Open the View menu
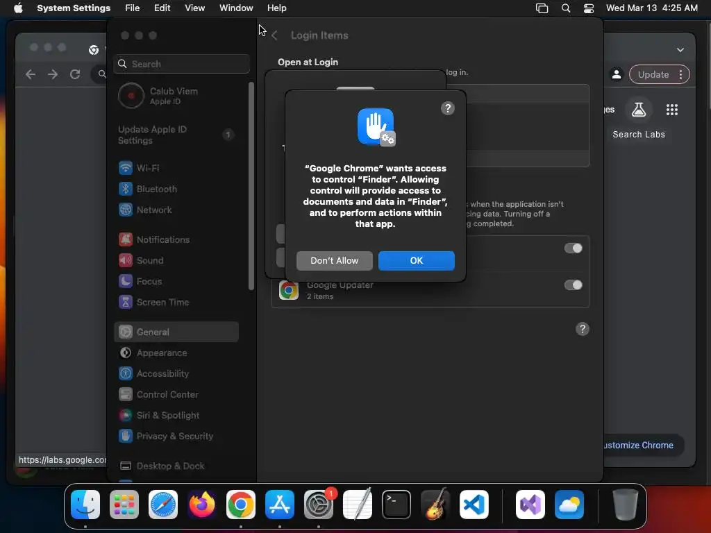 [x=195, y=8]
